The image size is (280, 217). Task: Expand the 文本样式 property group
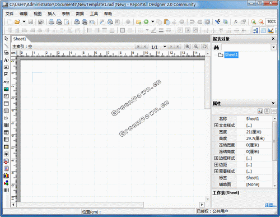click(x=216, y=125)
